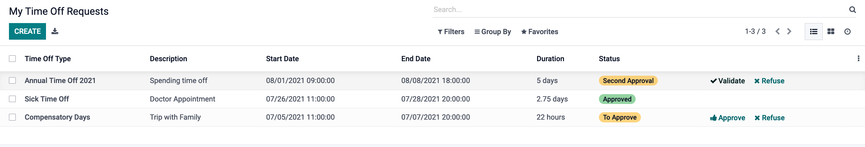
Task: Open the Filters dropdown
Action: (x=451, y=32)
